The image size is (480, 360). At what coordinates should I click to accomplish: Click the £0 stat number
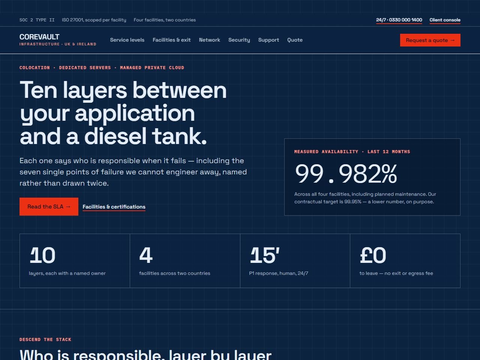coord(373,255)
